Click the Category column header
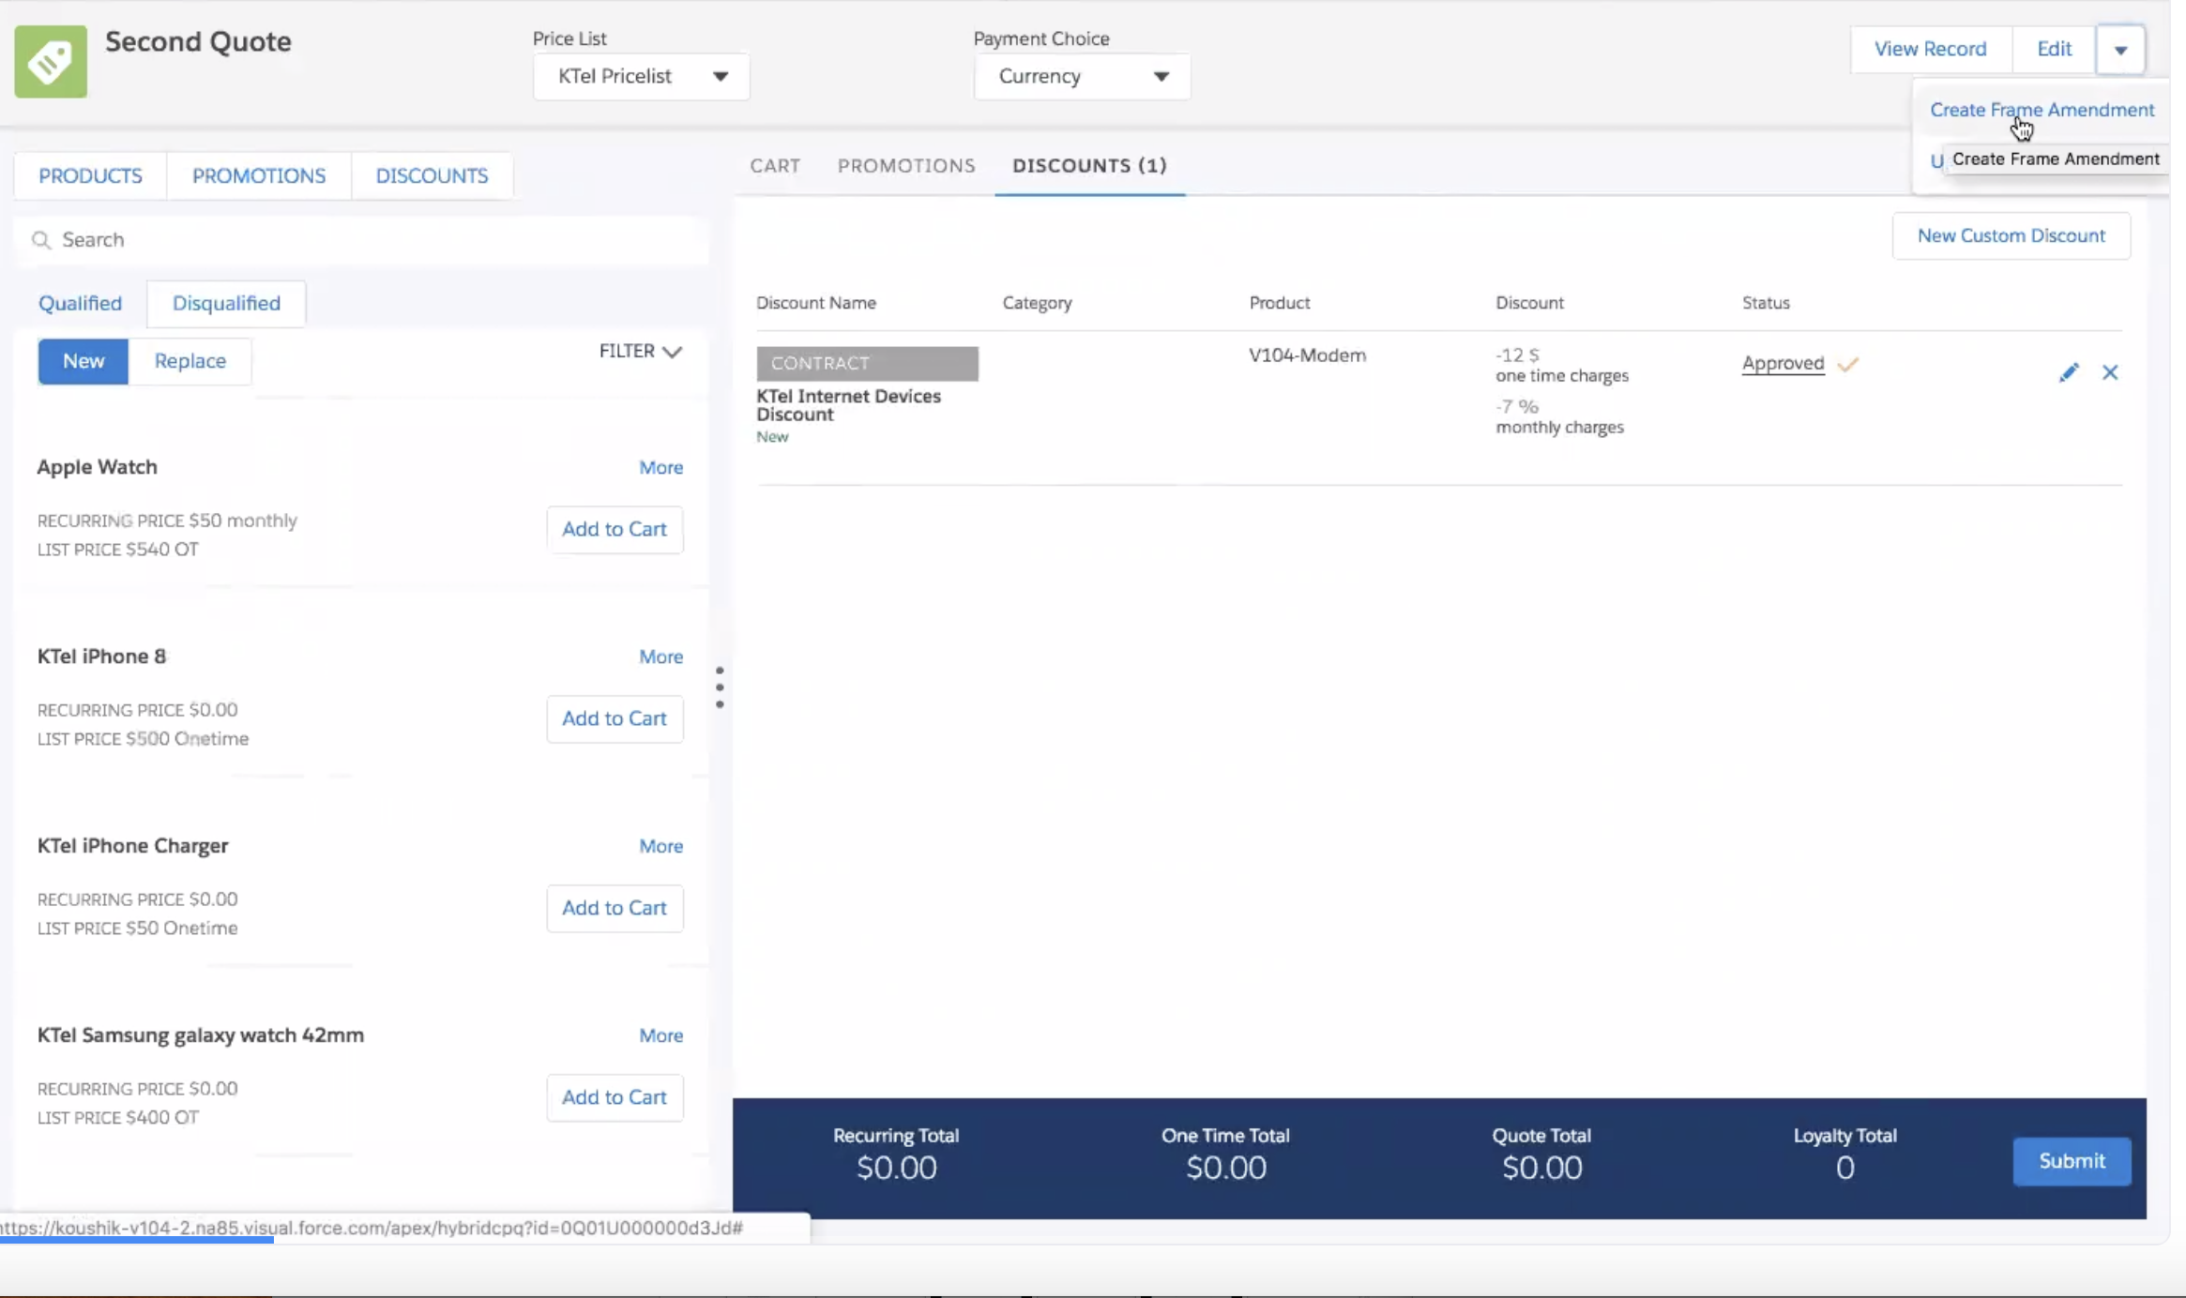2186x1298 pixels. (1037, 303)
